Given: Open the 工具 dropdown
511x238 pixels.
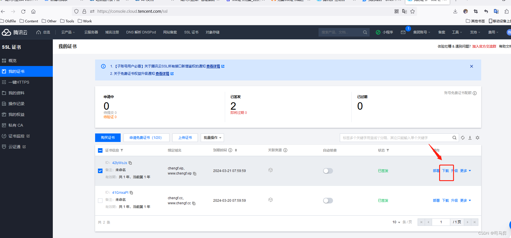Looking at the screenshot, I should (x=457, y=32).
